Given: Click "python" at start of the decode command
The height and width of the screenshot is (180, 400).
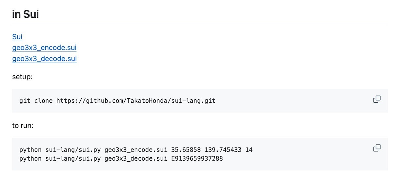Looking at the screenshot, I should tap(30, 159).
